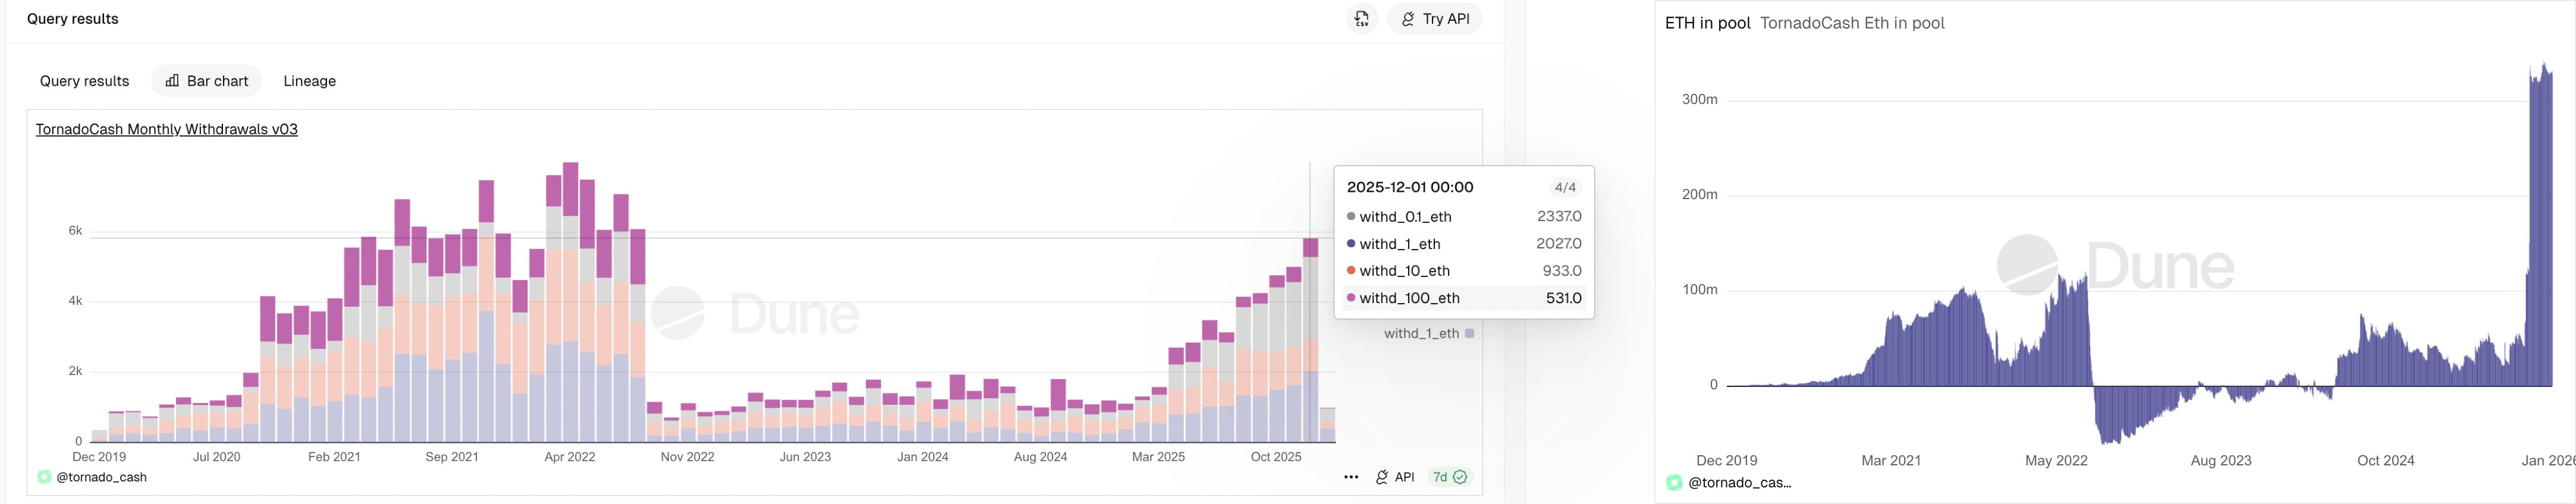2576x504 pixels.
Task: Click the Dune watermark logo on area chart
Action: 2027,265
